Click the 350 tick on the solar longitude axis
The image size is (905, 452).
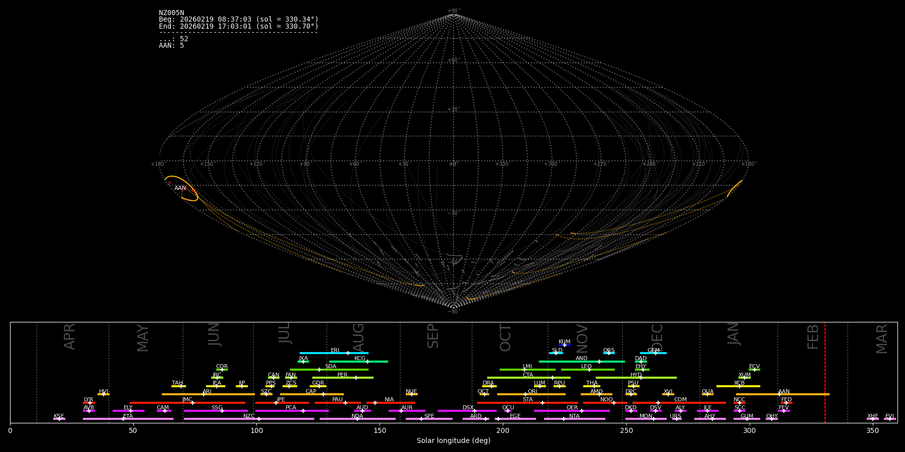point(873,430)
